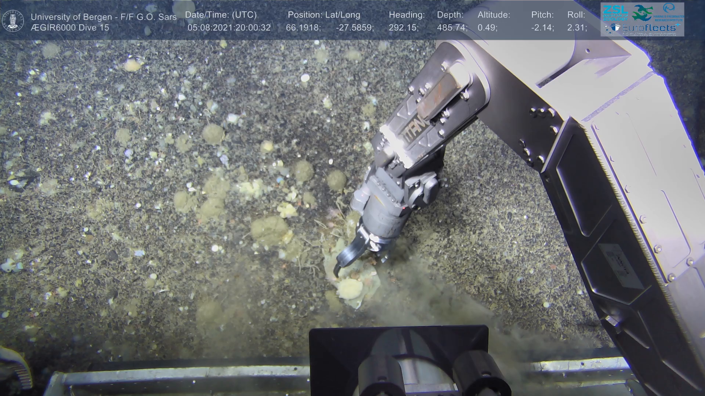Viewport: 705px width, 396px height.
Task: Click the Roll value 2.31
Action: [x=577, y=28]
